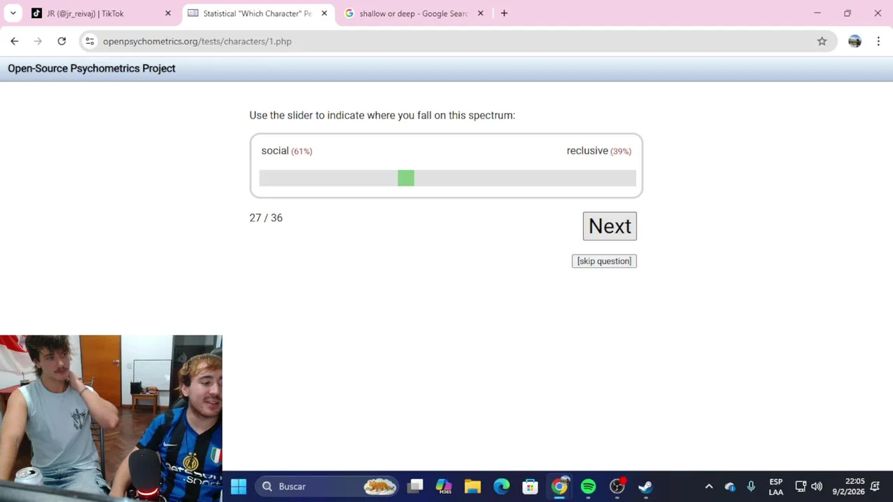
Task: Open a new browser tab
Action: coord(504,13)
